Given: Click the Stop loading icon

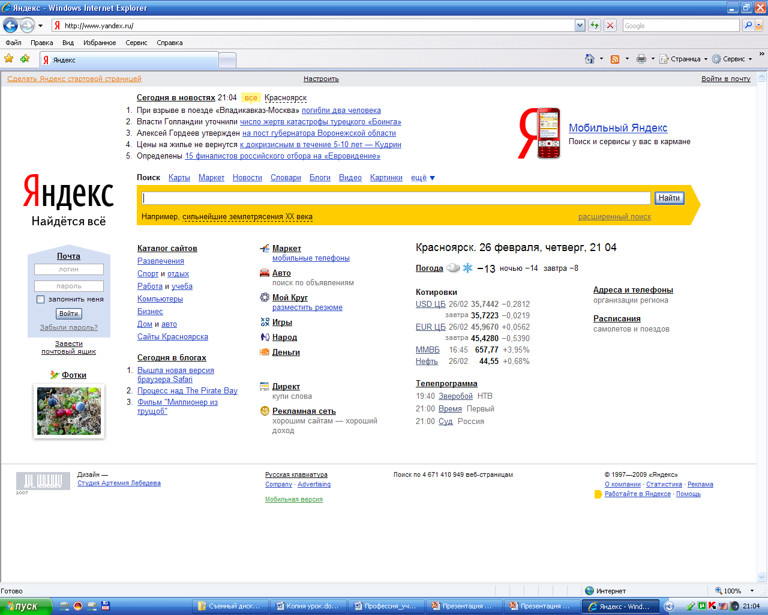Looking at the screenshot, I should [610, 25].
